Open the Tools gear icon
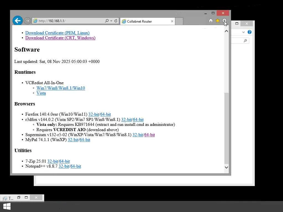This screenshot has width=283, height=212. tap(224, 20)
